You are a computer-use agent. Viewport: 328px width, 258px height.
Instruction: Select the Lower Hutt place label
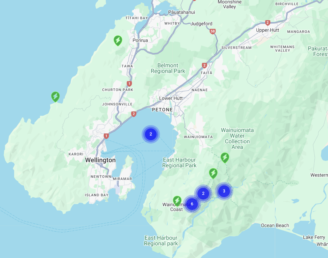click(x=171, y=98)
